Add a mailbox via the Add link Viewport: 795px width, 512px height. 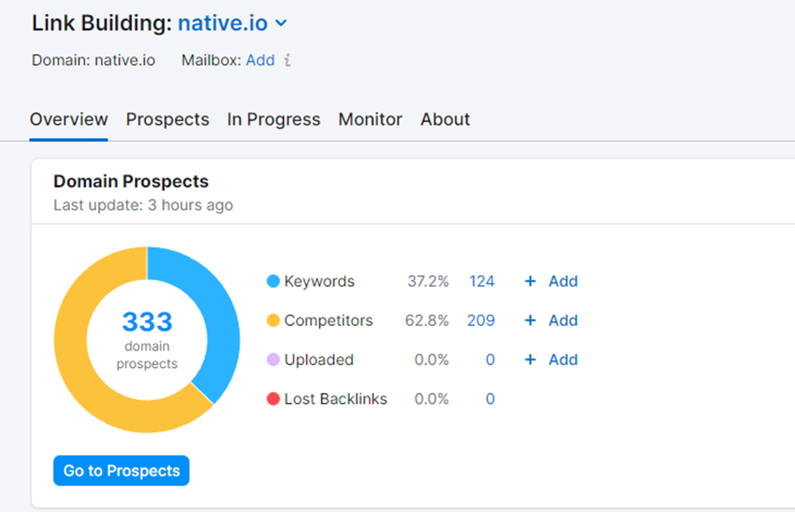260,60
